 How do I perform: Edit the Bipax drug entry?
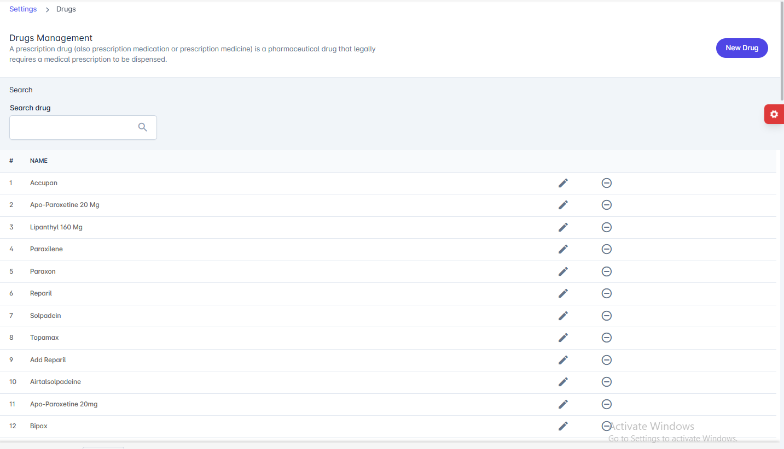click(563, 426)
